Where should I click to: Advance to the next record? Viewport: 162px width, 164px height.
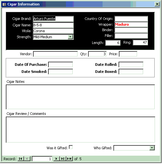56,159
